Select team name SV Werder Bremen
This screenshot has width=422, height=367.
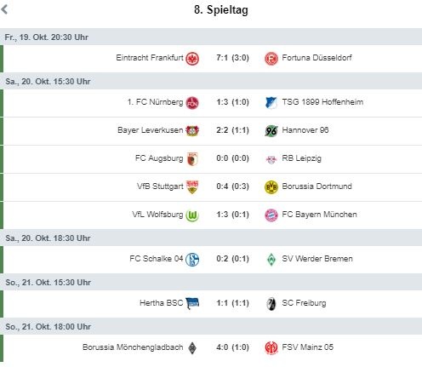click(x=317, y=259)
